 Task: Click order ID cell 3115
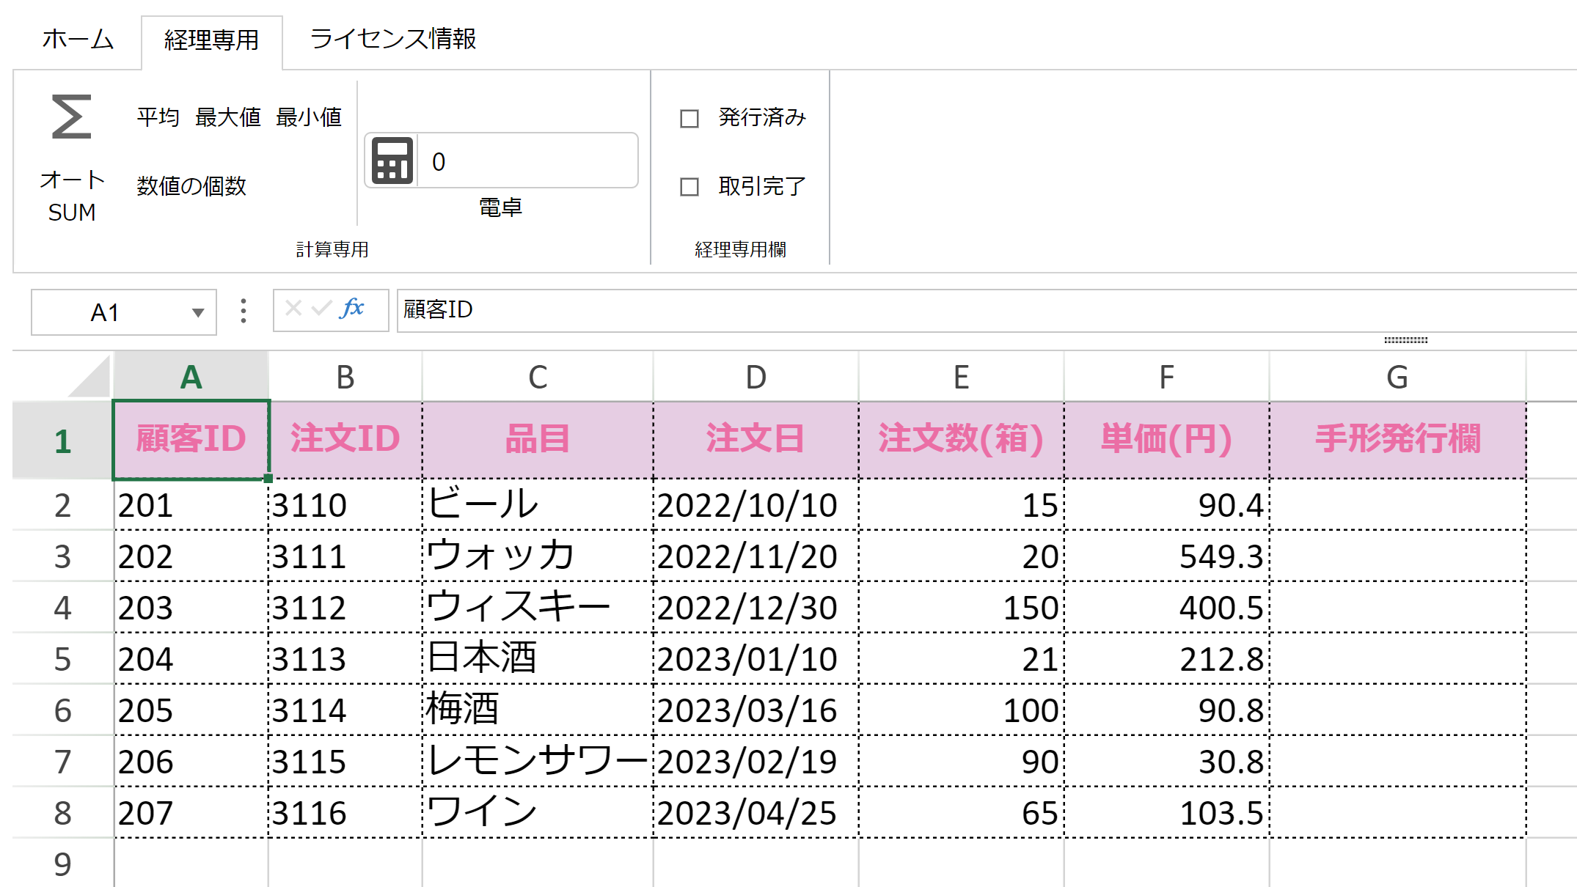point(345,762)
